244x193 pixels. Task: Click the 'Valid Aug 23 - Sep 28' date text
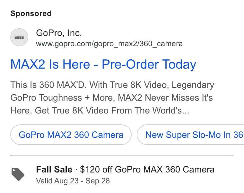(x=73, y=181)
